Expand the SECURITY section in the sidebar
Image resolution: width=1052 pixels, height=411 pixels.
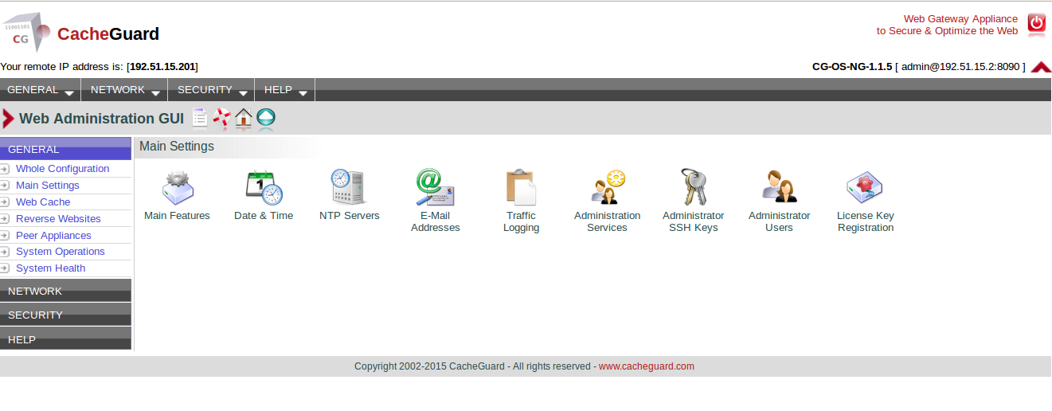65,315
